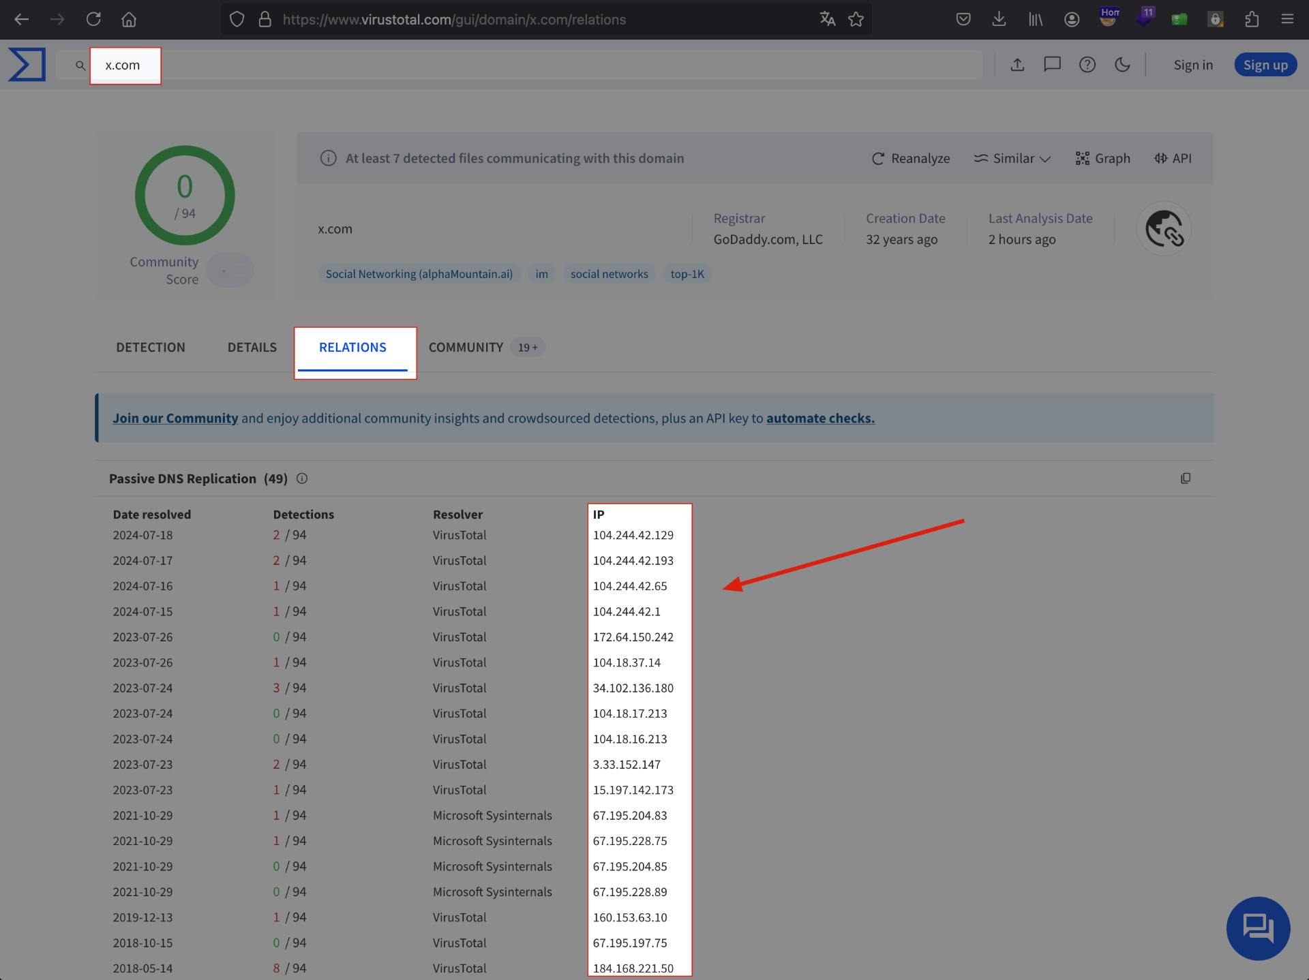Click the Sign up button

(x=1265, y=65)
